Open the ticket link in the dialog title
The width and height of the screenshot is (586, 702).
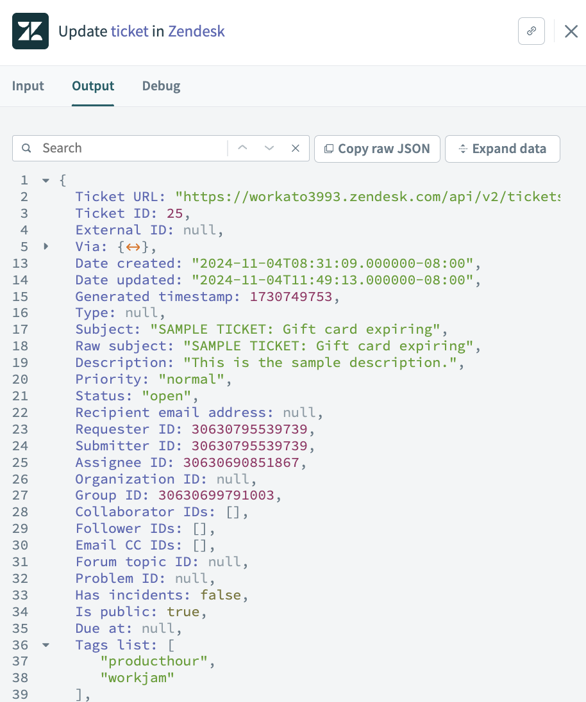[x=129, y=31]
